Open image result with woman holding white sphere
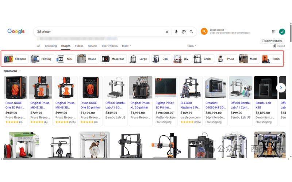 (95, 145)
